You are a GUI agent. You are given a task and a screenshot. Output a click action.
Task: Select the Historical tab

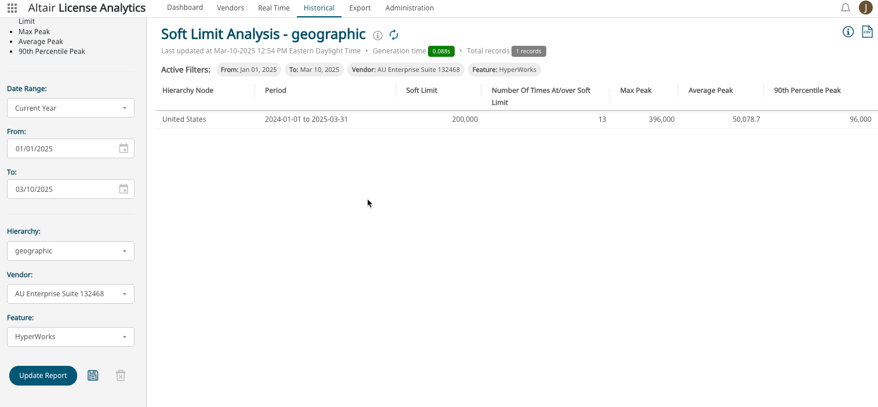pos(319,8)
